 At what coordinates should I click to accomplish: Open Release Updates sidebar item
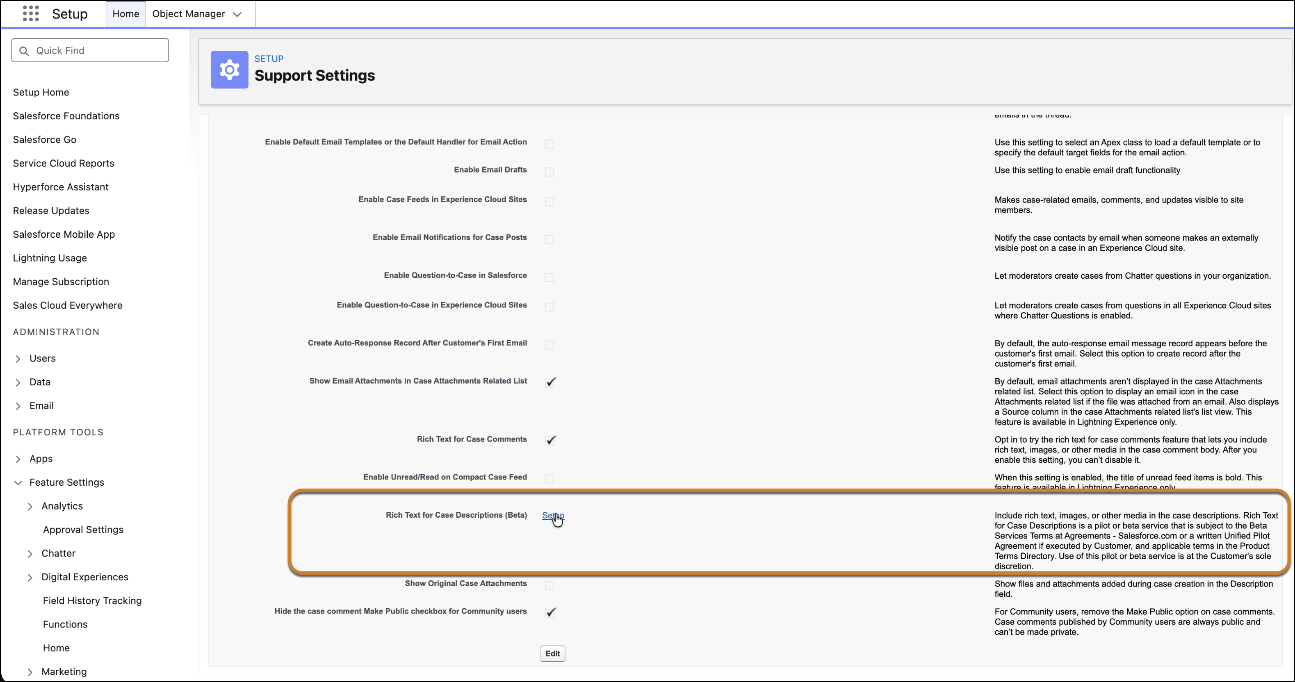coord(51,210)
